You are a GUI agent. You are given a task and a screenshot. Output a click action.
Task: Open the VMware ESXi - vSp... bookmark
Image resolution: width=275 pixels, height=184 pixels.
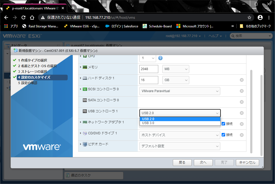coord(82,26)
